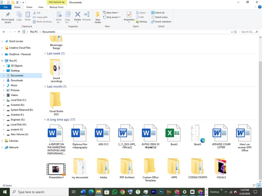Collapse the 'A long time ago' group
Screen dimensions: 262x196
[45, 120]
